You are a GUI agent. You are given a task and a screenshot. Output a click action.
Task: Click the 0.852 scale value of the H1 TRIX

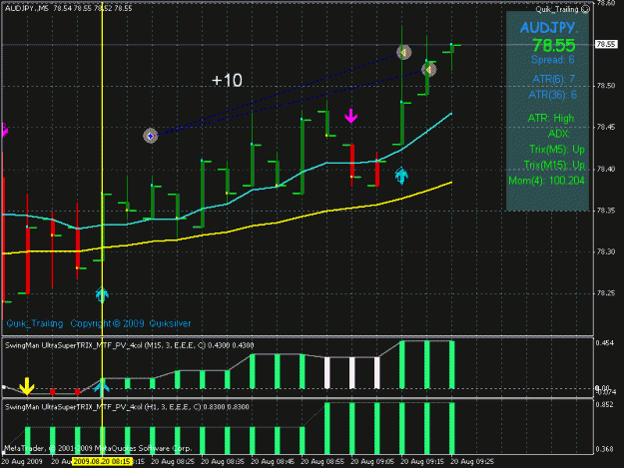pyautogui.click(x=604, y=405)
